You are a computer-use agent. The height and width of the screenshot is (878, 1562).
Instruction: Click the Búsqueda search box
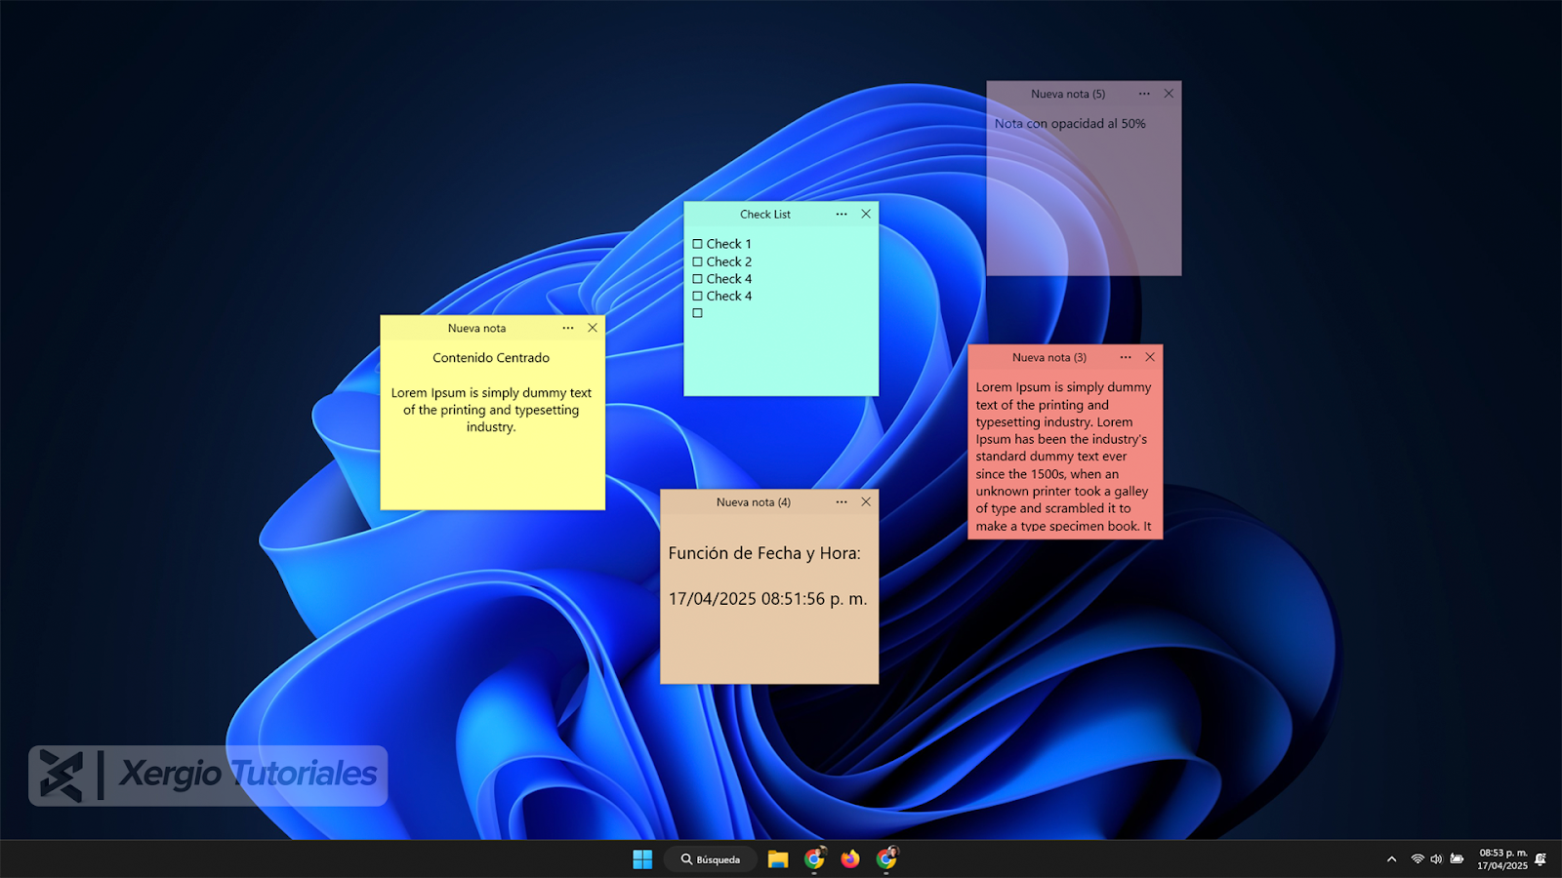(x=711, y=859)
